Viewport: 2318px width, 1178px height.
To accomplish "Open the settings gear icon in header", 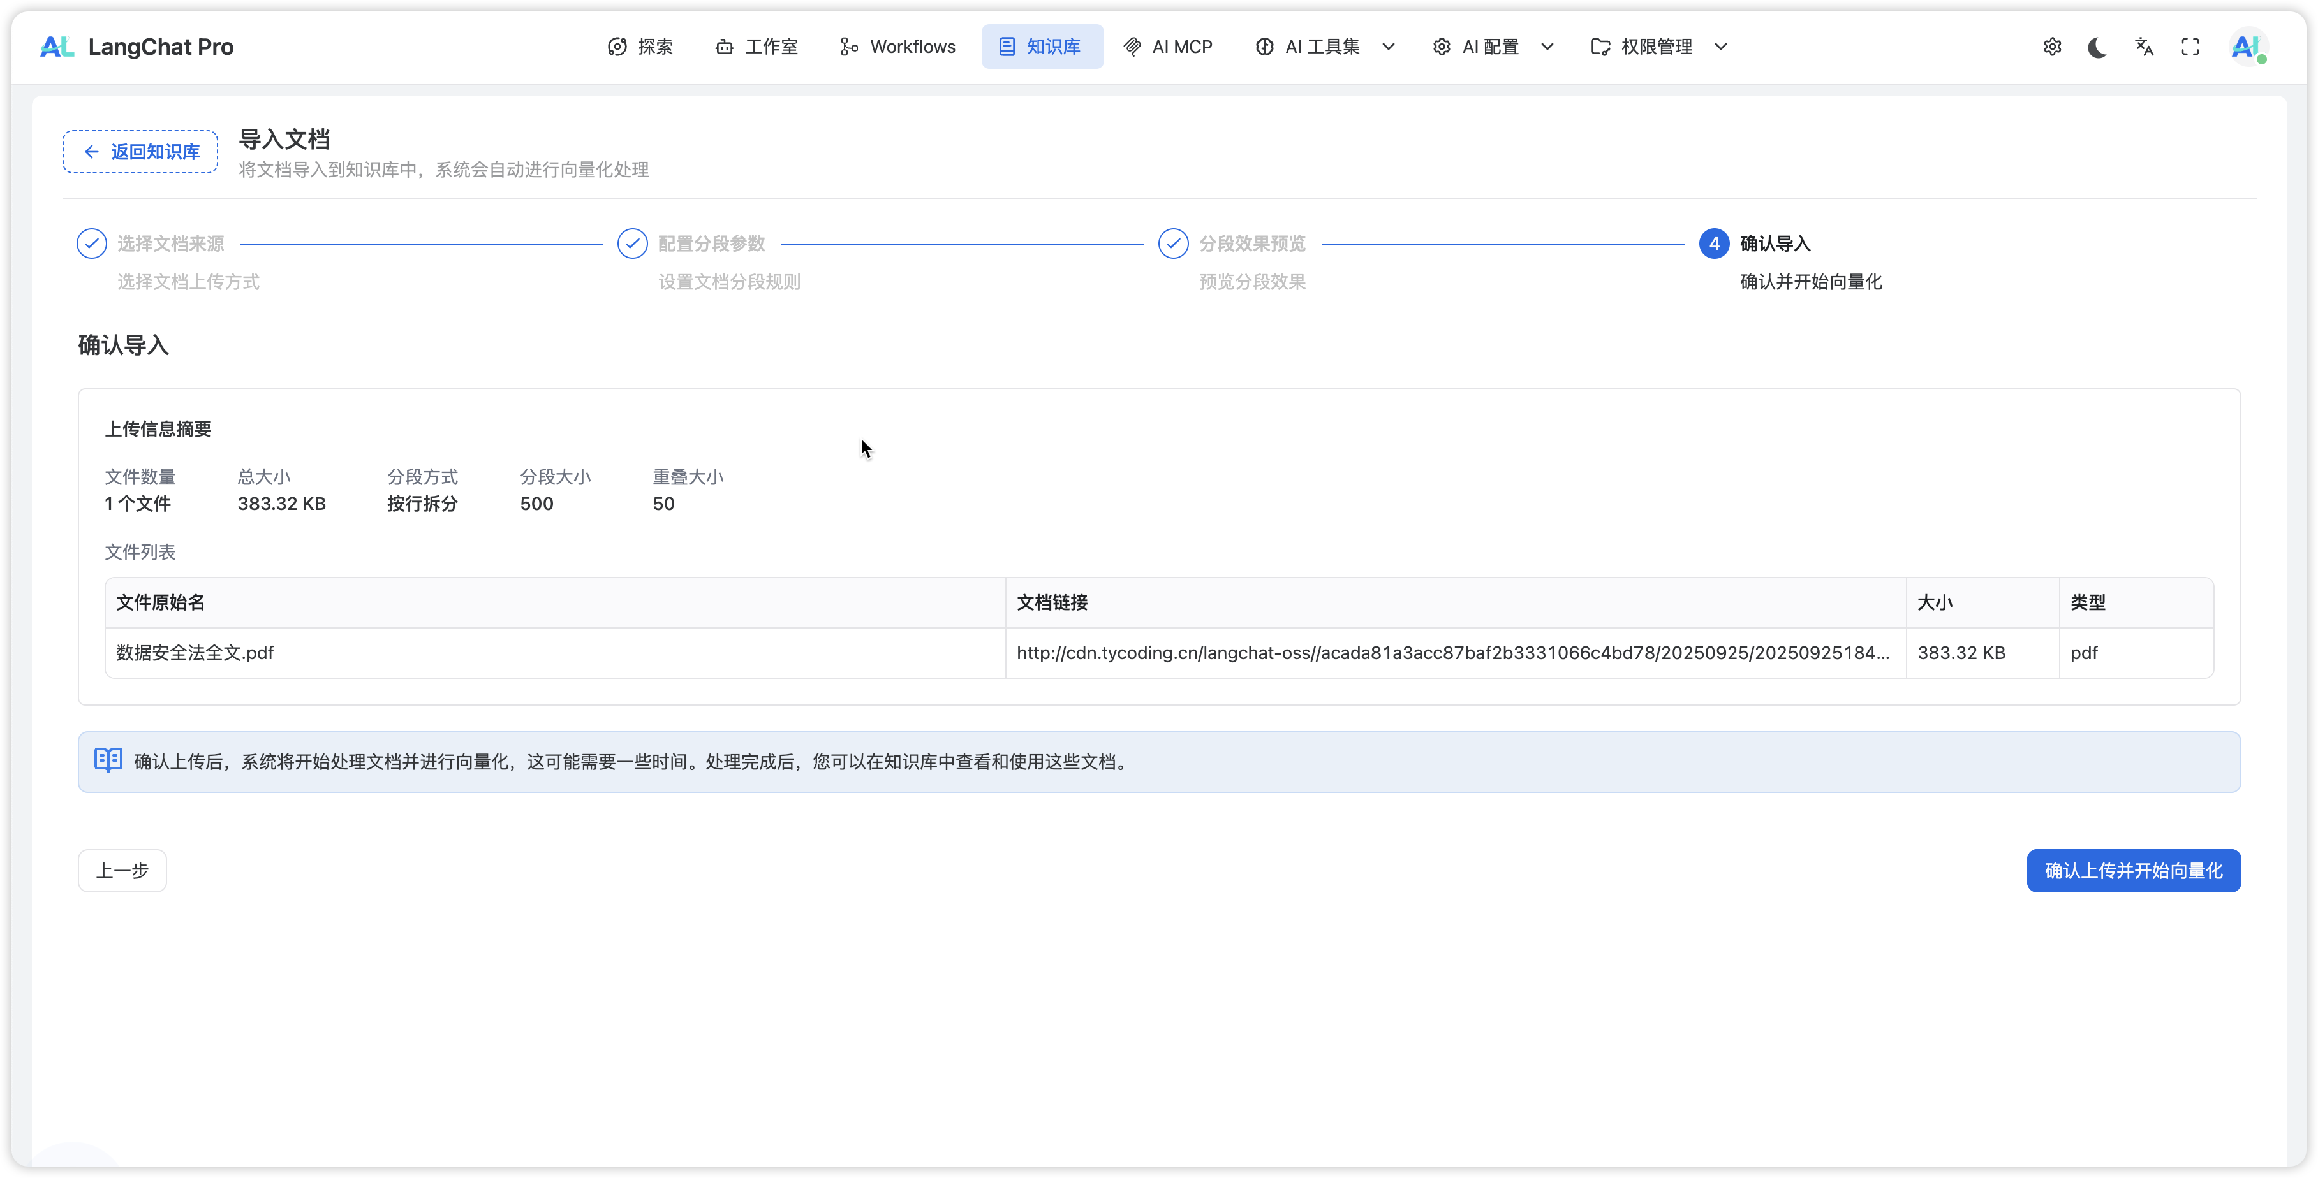I will pos(2051,47).
